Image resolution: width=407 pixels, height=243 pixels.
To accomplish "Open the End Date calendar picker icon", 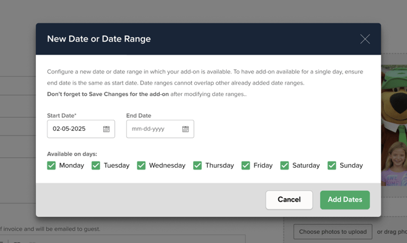I will (185, 129).
